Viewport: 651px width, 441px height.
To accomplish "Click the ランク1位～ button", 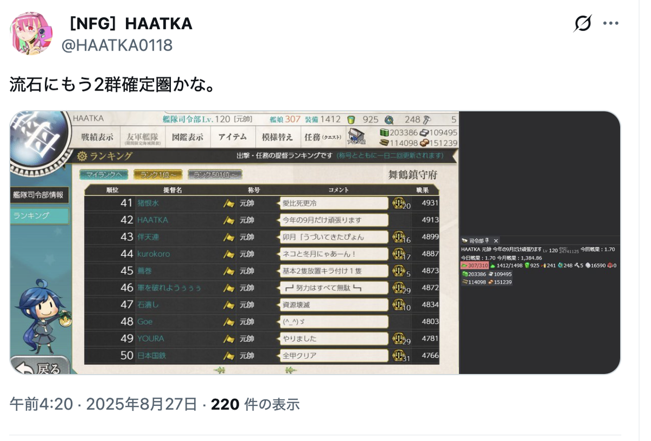I will [158, 175].
